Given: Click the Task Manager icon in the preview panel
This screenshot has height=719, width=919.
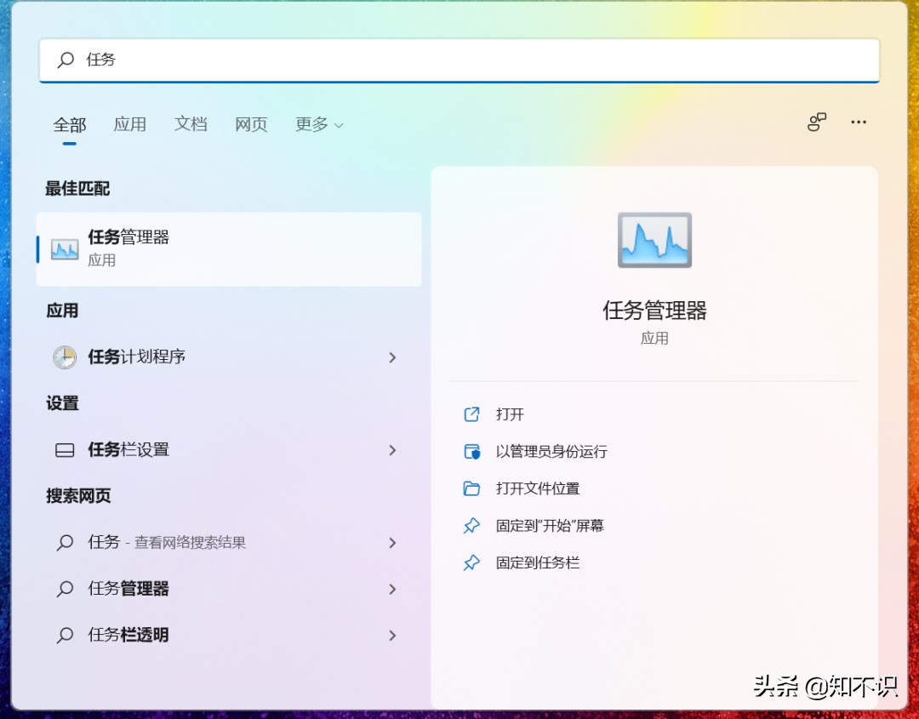Looking at the screenshot, I should (x=654, y=240).
